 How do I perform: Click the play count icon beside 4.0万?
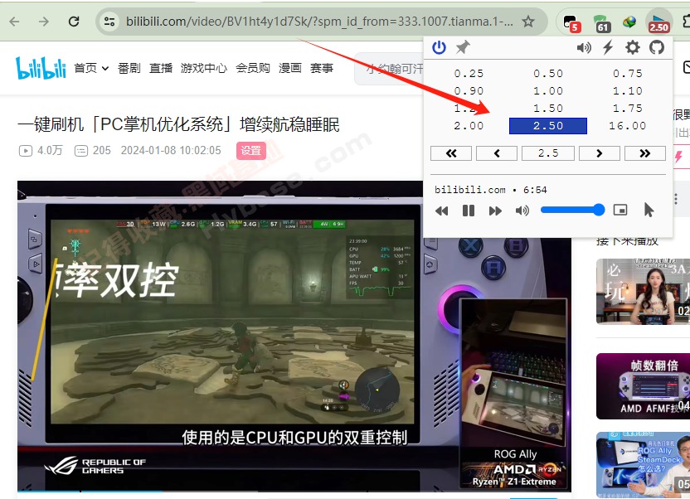point(26,151)
